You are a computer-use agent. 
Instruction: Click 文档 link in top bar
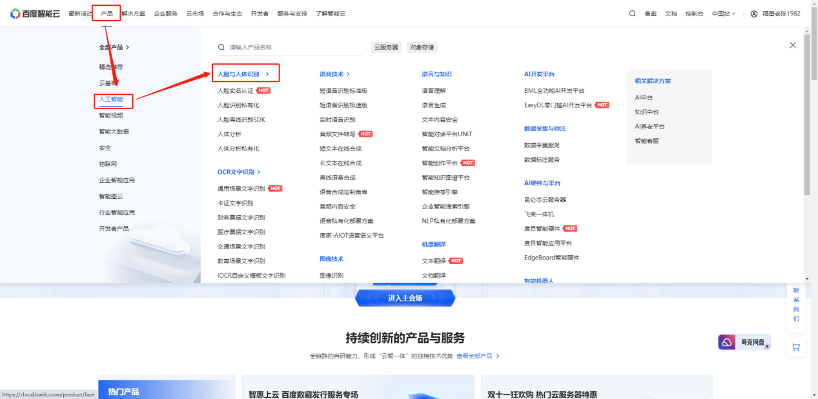671,14
